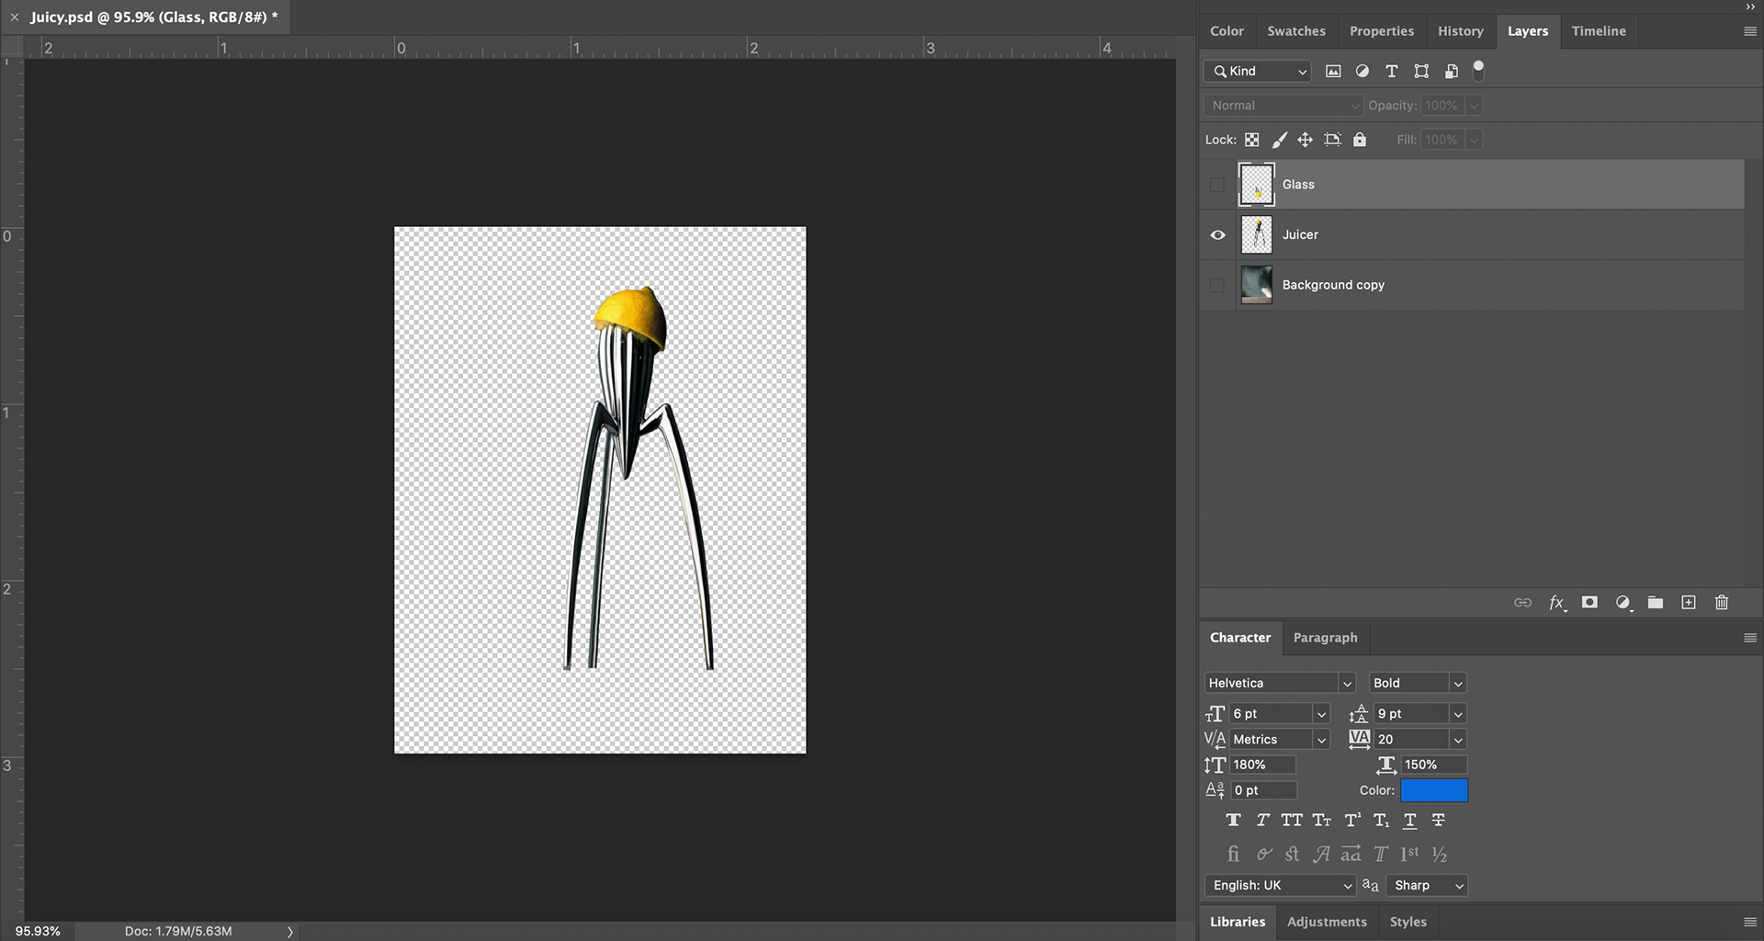Switch to the Color tab

click(x=1227, y=31)
